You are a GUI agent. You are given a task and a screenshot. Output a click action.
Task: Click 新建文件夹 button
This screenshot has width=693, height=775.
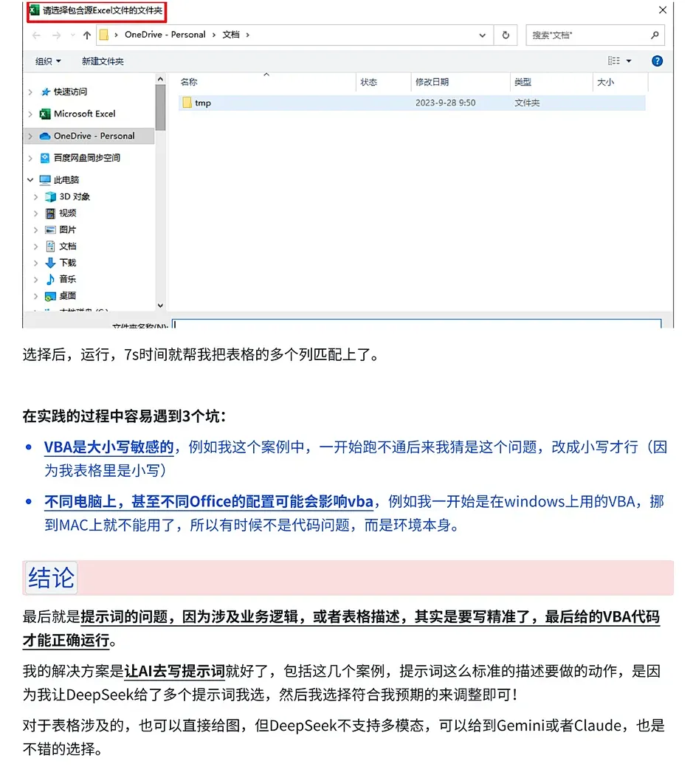103,61
